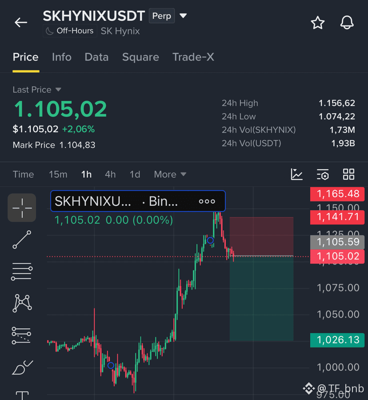
Task: Click the Mark Price 1.104,83 value
Action: [77, 145]
